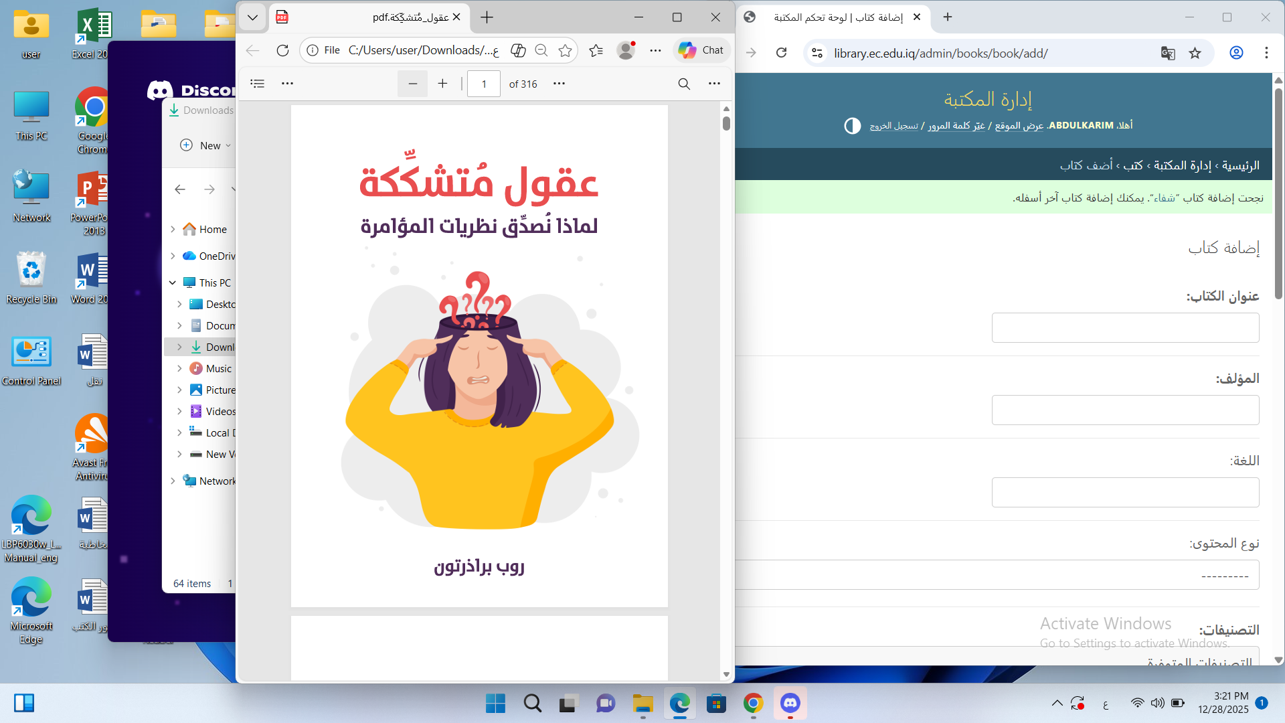1285x723 pixels.
Task: Zoom in the PDF with plus button
Action: (x=442, y=84)
